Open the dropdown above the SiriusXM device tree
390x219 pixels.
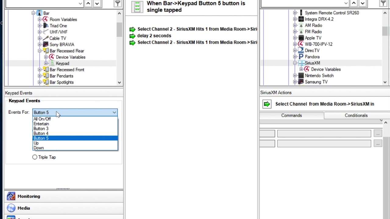click(346, 3)
